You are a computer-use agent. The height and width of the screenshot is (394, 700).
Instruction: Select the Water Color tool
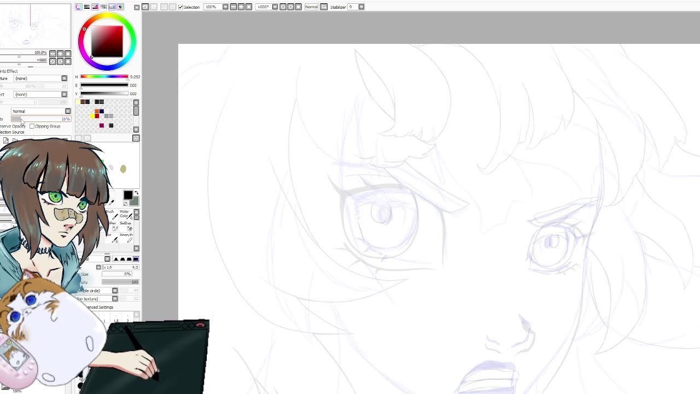click(x=126, y=215)
